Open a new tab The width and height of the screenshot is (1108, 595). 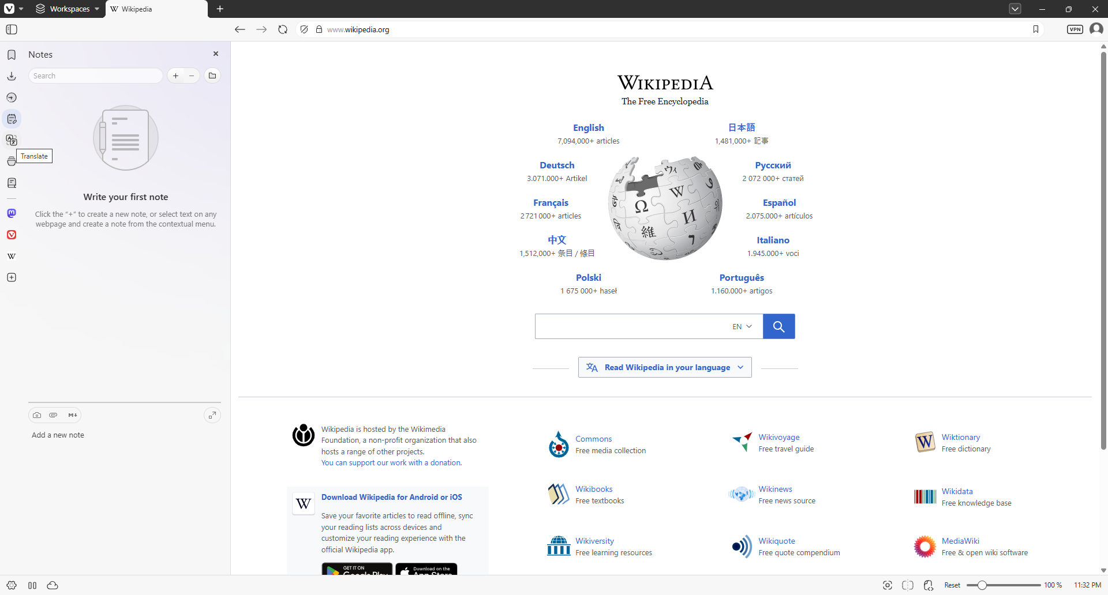pos(220,9)
